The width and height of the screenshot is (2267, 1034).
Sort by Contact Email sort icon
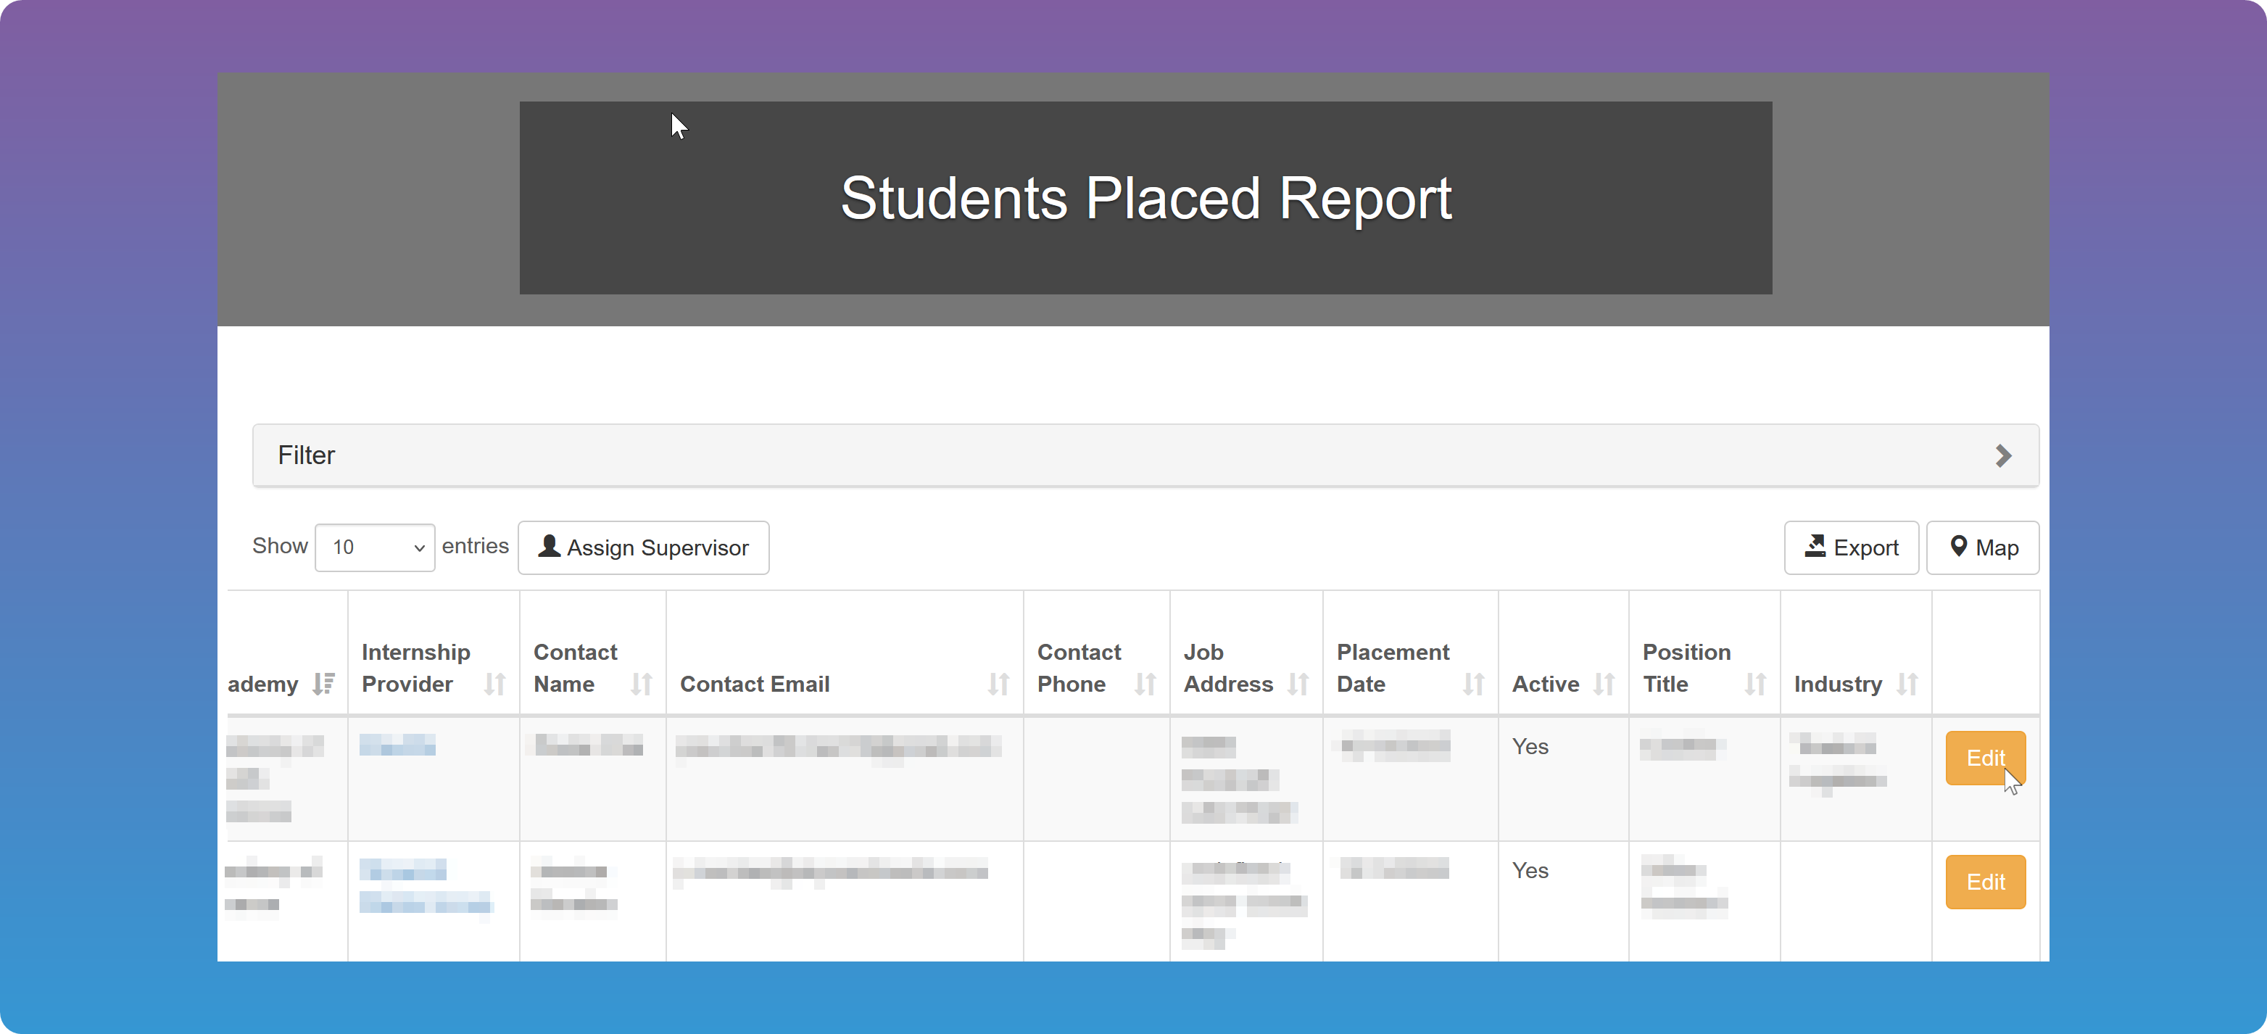999,684
